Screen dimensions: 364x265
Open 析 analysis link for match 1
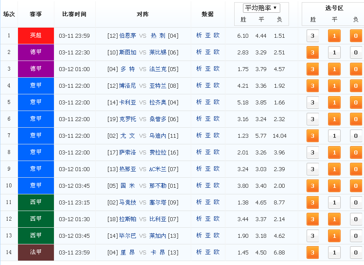point(199,35)
